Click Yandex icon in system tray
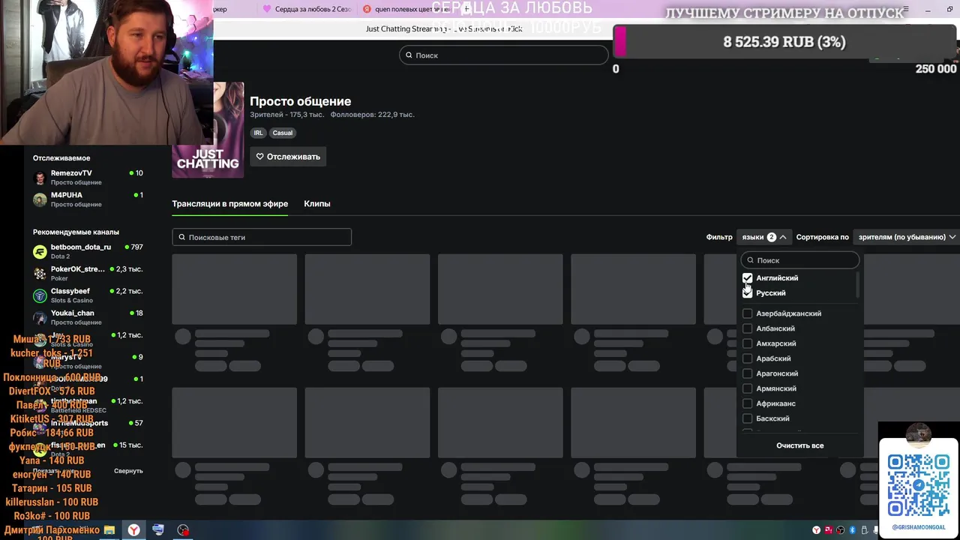This screenshot has width=960, height=540. pyautogui.click(x=816, y=530)
